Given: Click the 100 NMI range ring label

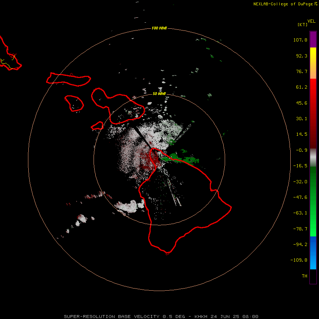Looking at the screenshot, I should click(x=159, y=28).
